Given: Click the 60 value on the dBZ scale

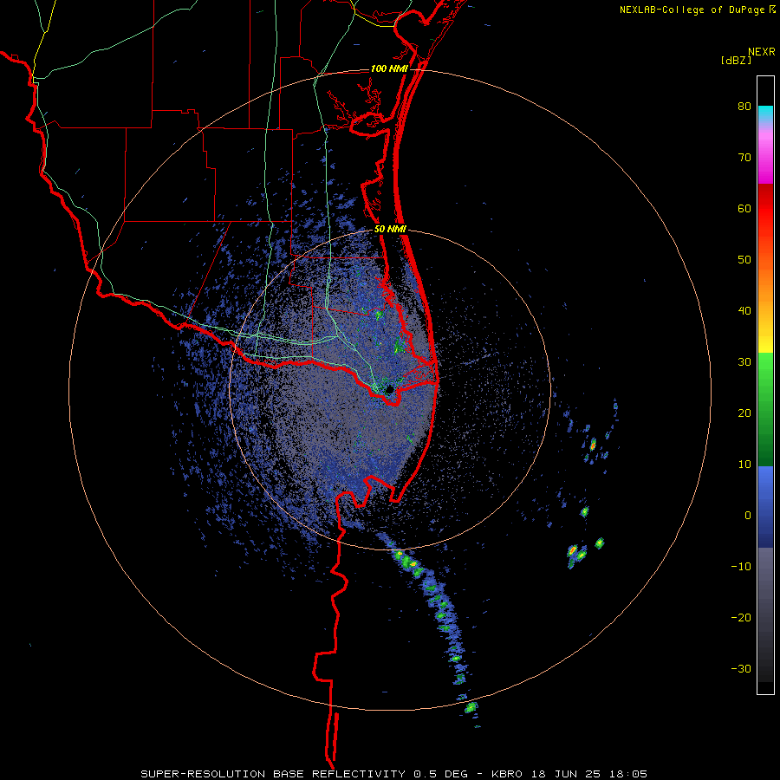Looking at the screenshot, I should click(x=744, y=208).
